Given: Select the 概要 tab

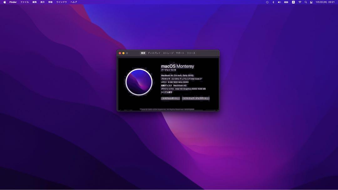Looking at the screenshot, I should 143,53.
